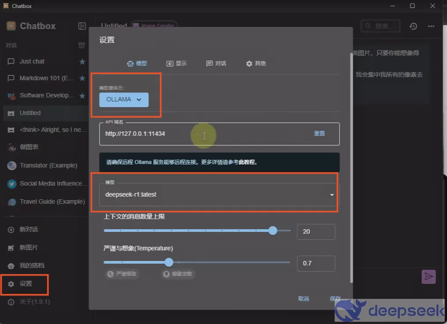447x324 pixels.
Task: Click the plus icon for 新对话
Action: (x=11, y=230)
